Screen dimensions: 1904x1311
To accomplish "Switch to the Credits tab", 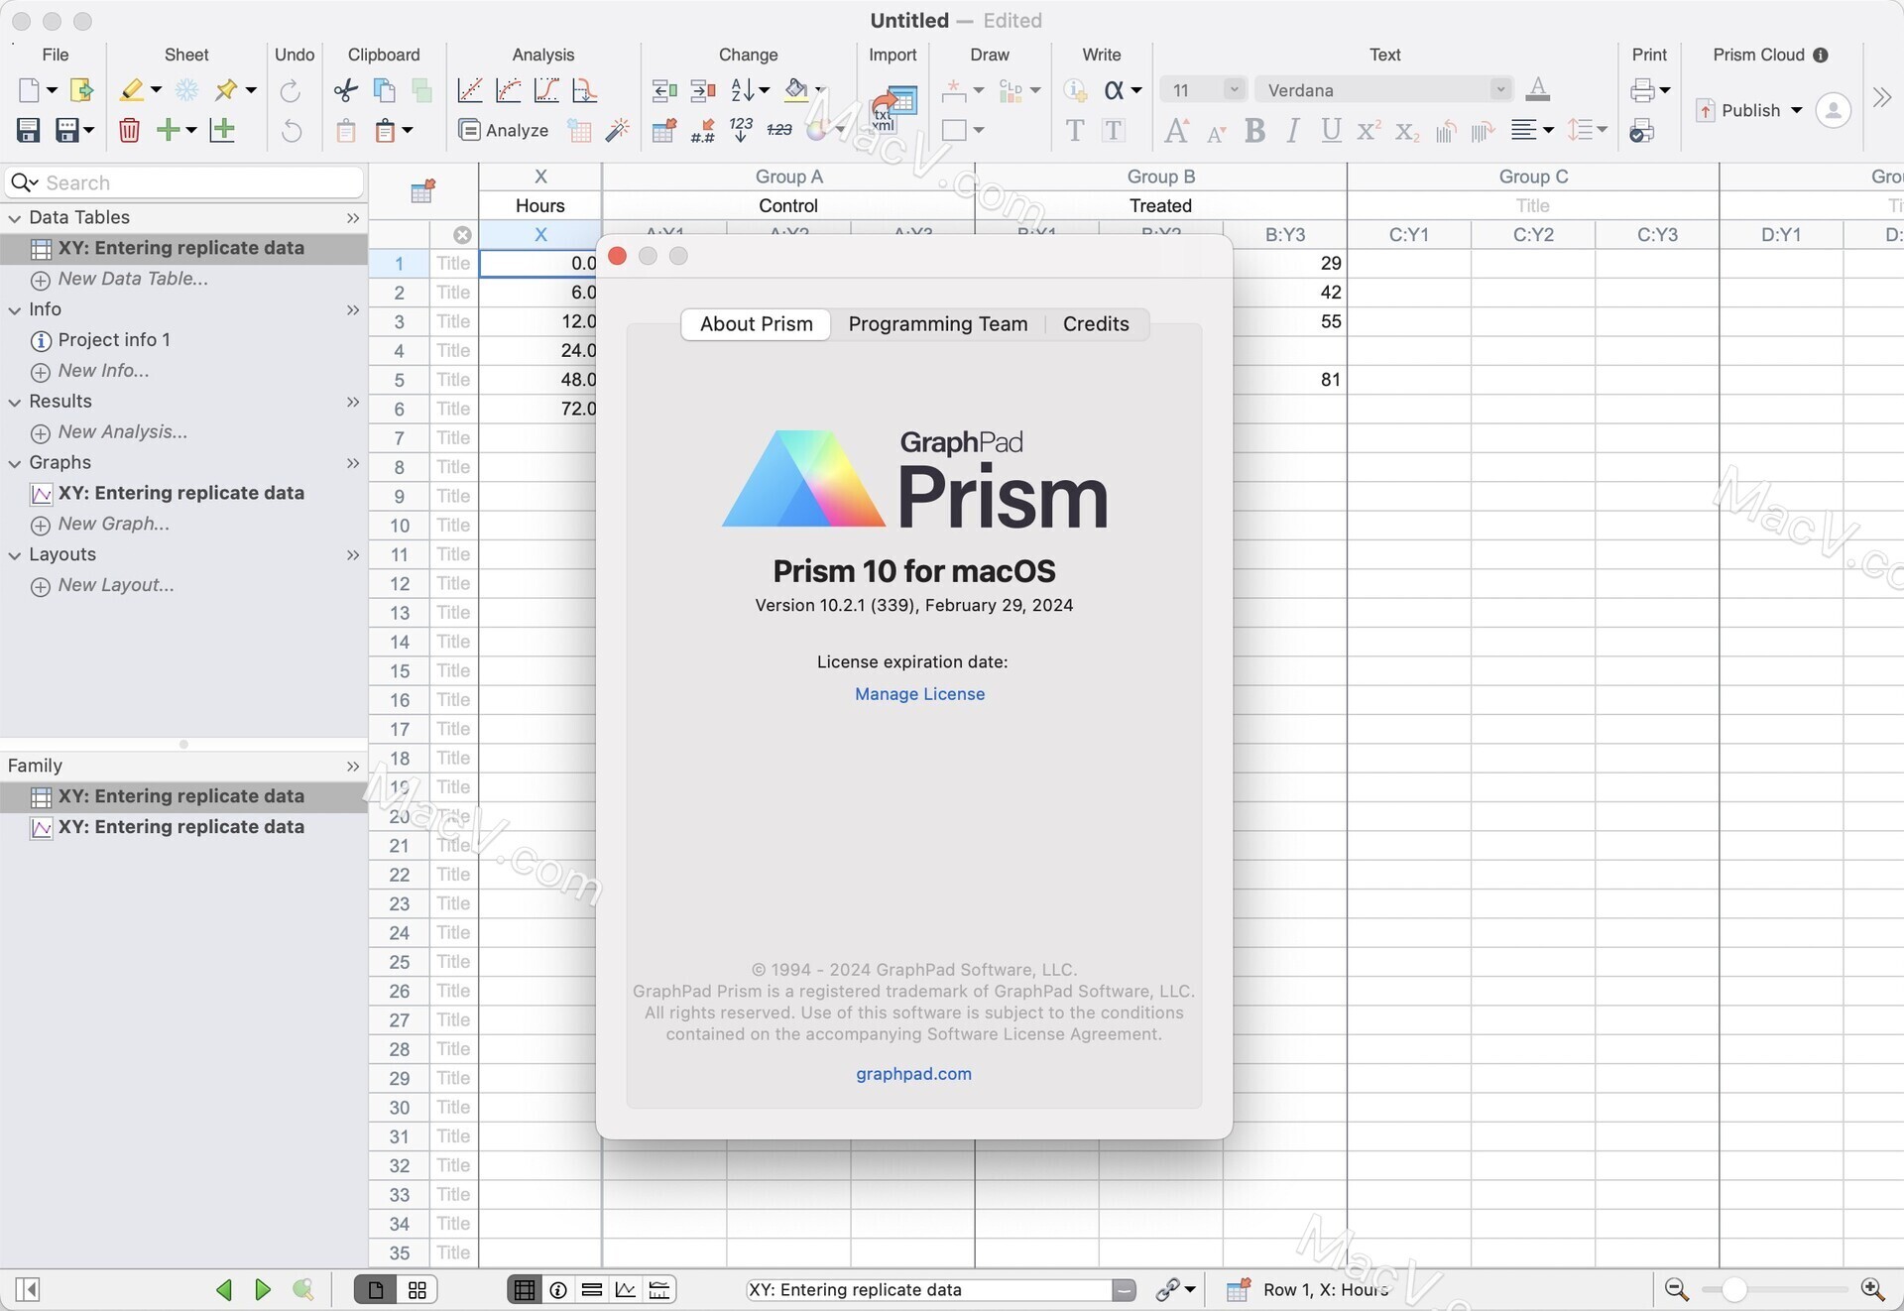I will coord(1096,324).
